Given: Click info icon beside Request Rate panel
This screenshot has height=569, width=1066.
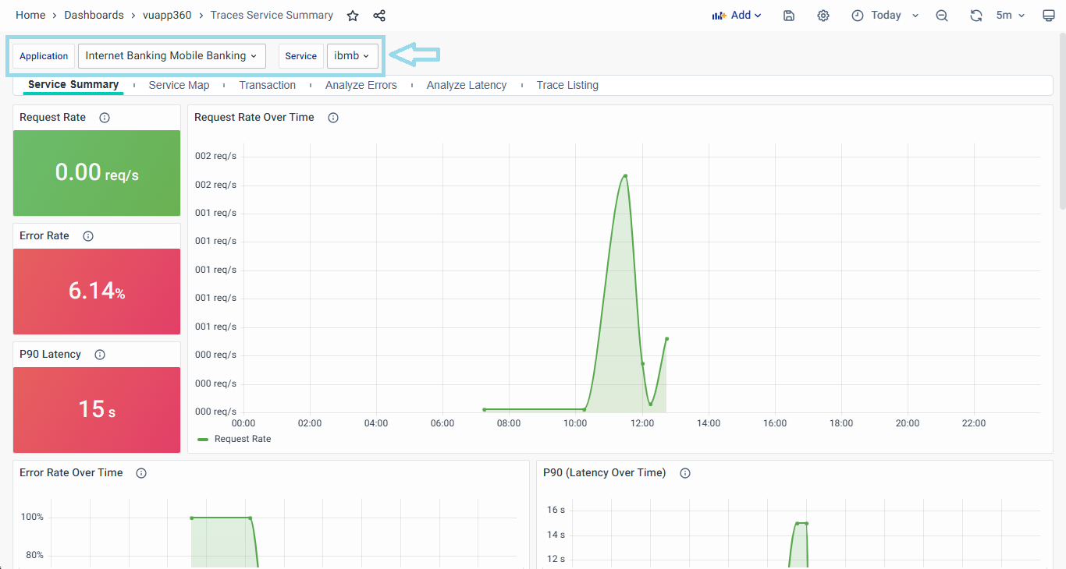Looking at the screenshot, I should (105, 118).
